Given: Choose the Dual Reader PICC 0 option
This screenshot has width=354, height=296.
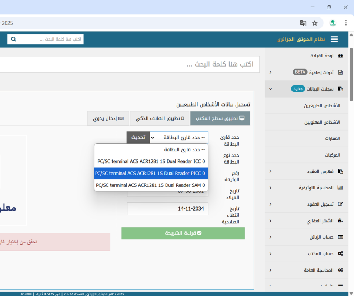Looking at the screenshot, I should click(x=151, y=173).
